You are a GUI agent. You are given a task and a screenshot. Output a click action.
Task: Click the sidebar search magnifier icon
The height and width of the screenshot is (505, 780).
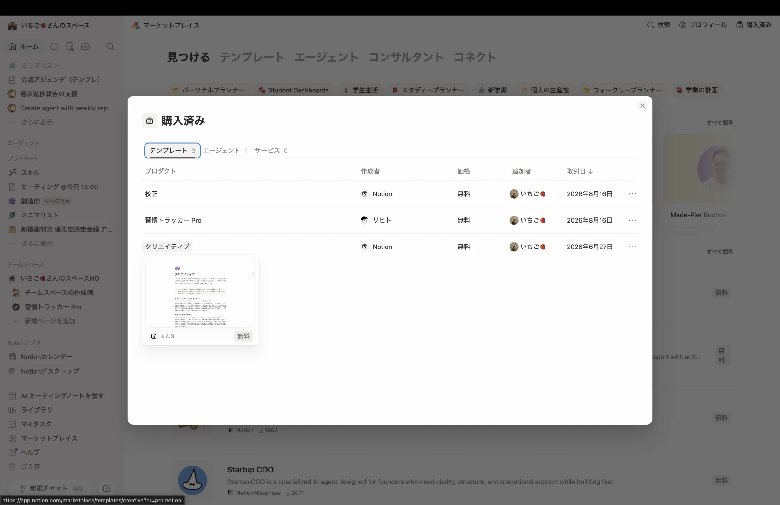(110, 47)
